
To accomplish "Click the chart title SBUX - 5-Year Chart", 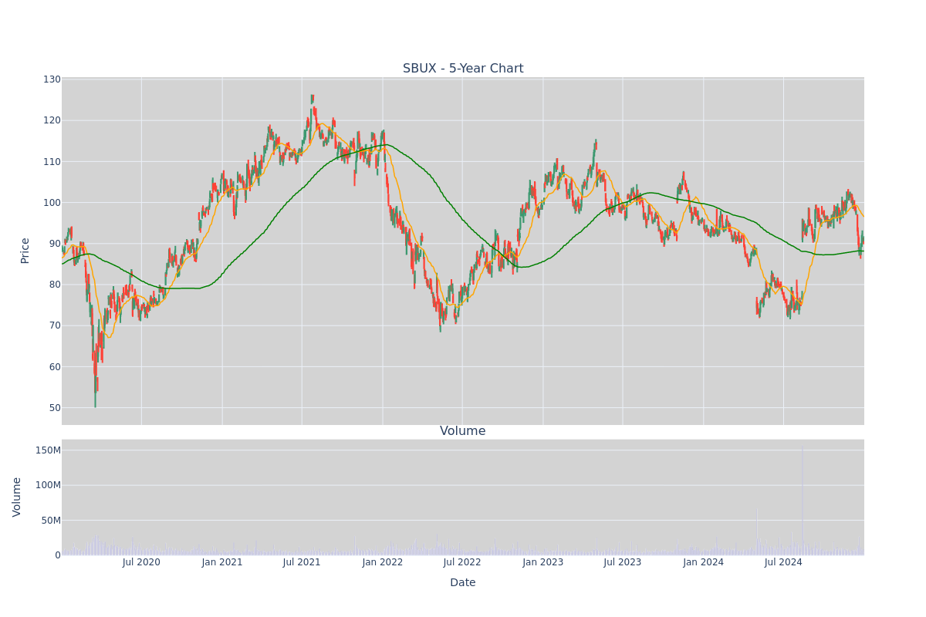I will point(463,69).
